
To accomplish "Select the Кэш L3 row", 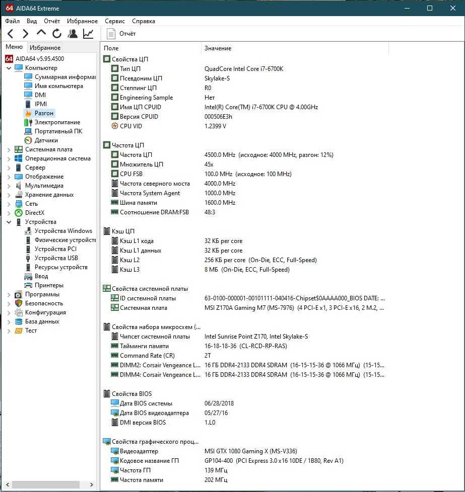I will 245,270.
